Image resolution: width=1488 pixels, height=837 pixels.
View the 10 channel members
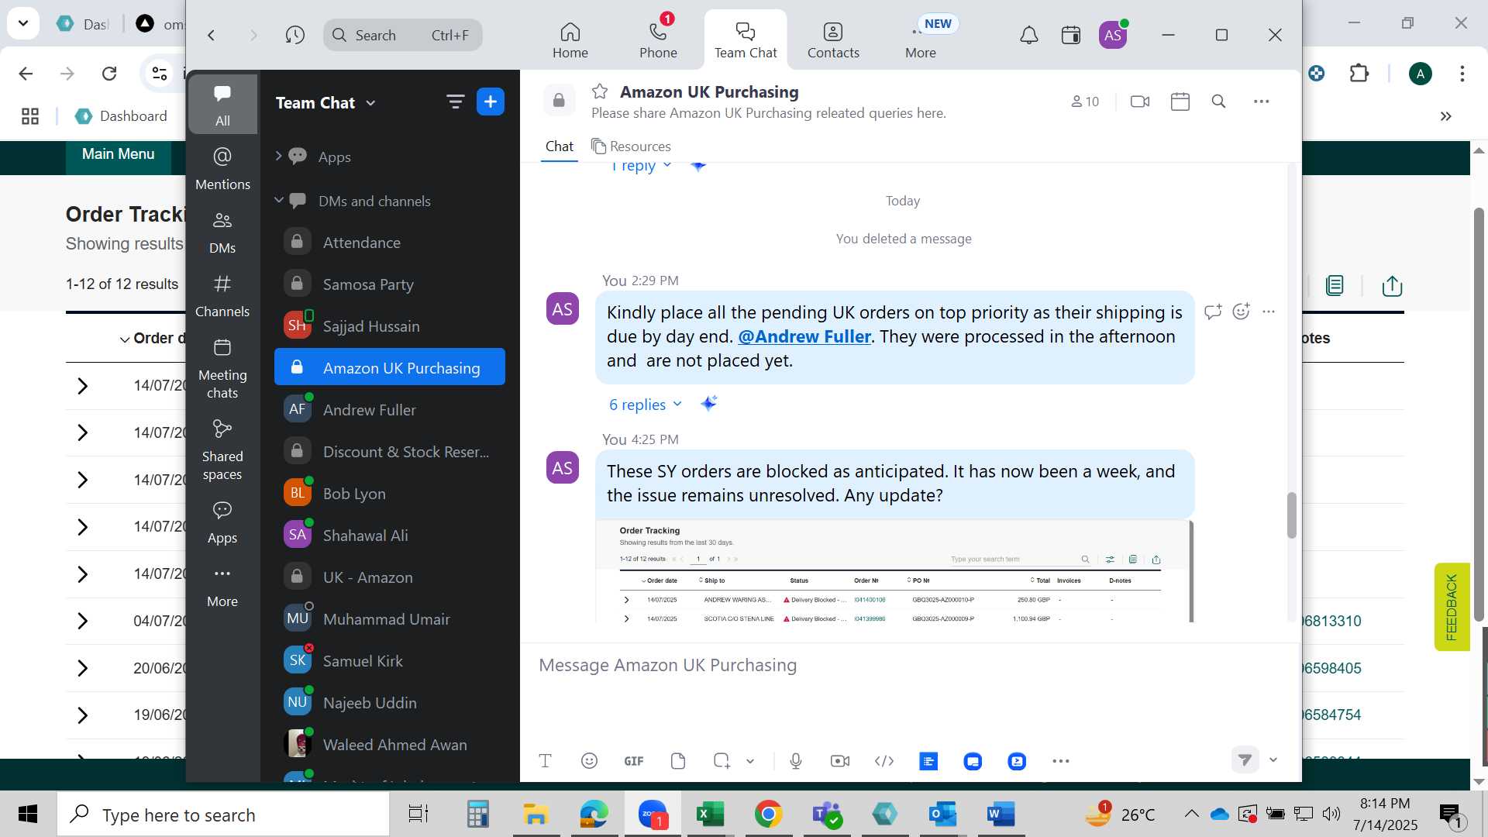coord(1085,102)
